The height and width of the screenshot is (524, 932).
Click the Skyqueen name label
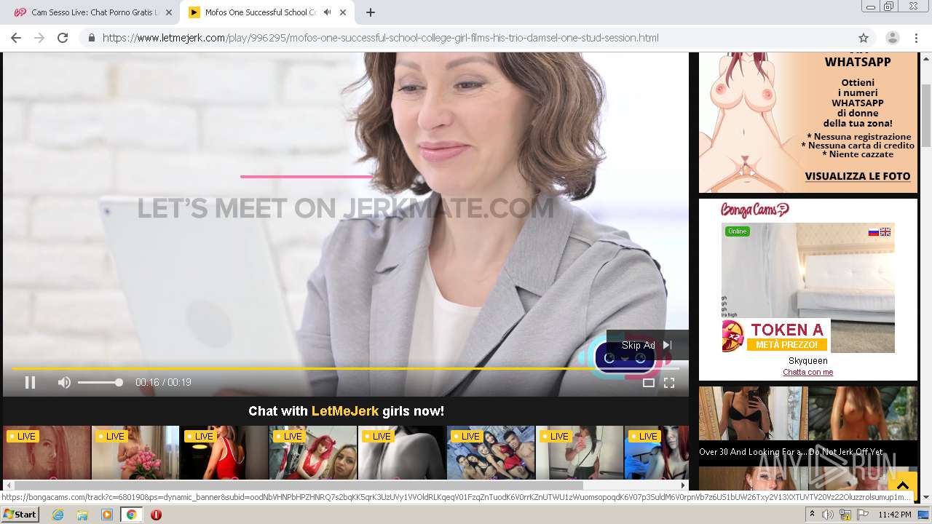point(808,361)
